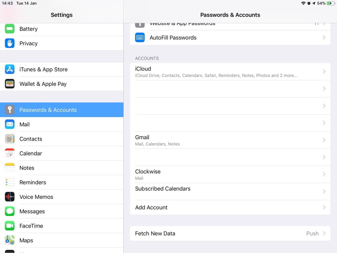Open Voice Memos settings
This screenshot has height=253, width=337.
pos(62,197)
